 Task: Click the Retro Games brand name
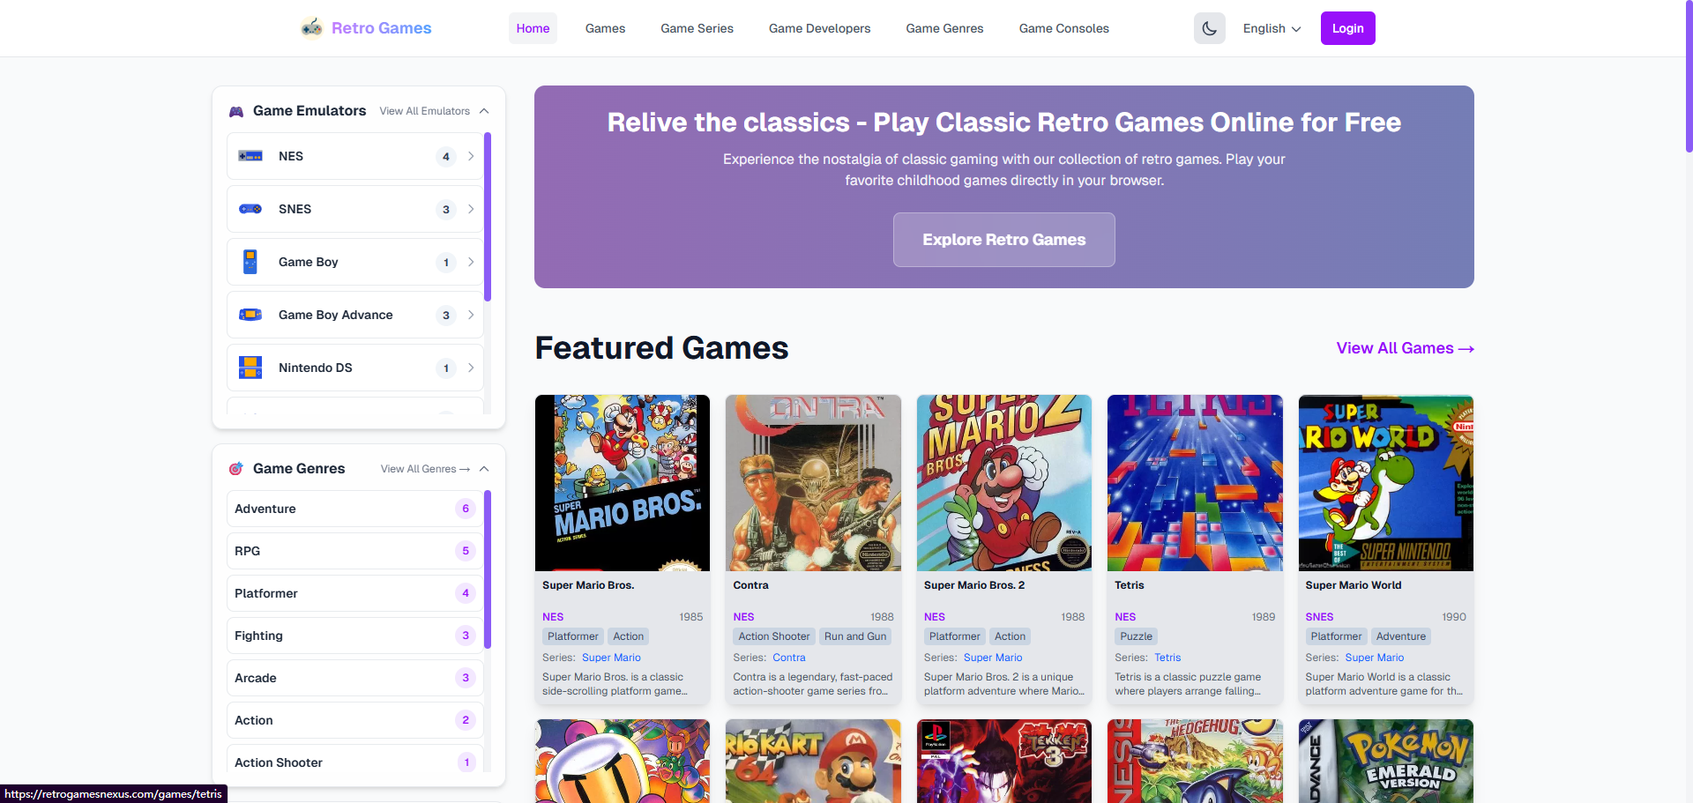(382, 28)
